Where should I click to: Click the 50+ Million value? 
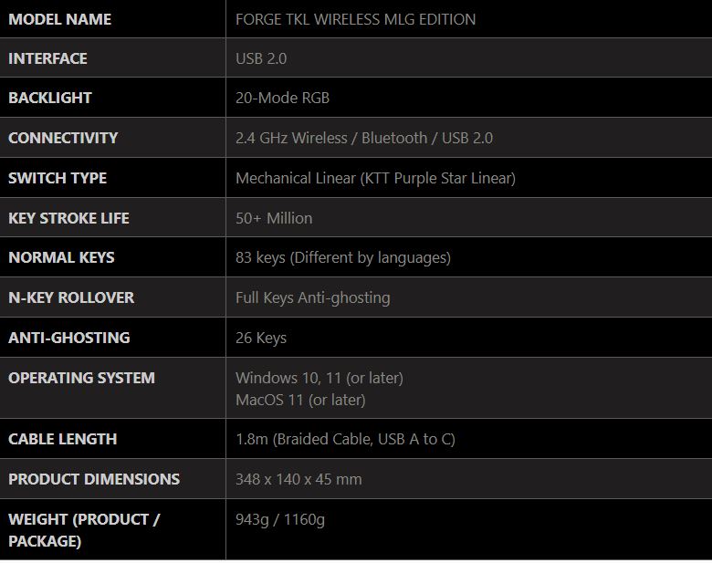(274, 218)
